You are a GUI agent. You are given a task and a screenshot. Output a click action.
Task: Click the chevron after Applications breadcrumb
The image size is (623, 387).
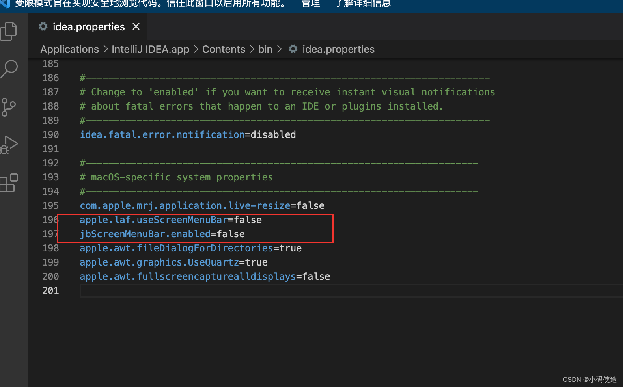[105, 49]
